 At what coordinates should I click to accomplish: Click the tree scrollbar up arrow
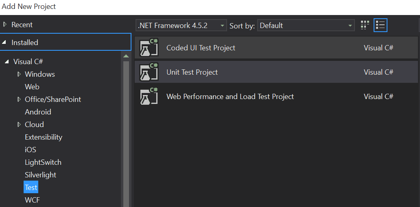[126, 56]
